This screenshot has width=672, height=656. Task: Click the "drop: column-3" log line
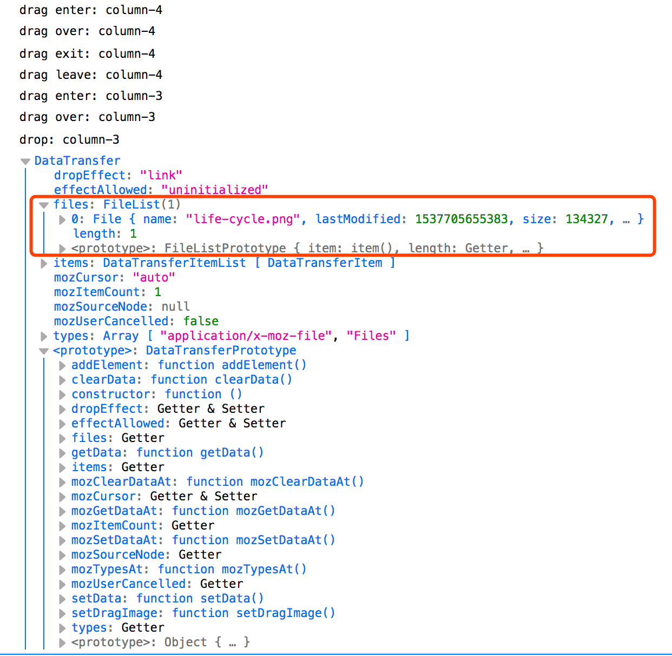pyautogui.click(x=69, y=139)
